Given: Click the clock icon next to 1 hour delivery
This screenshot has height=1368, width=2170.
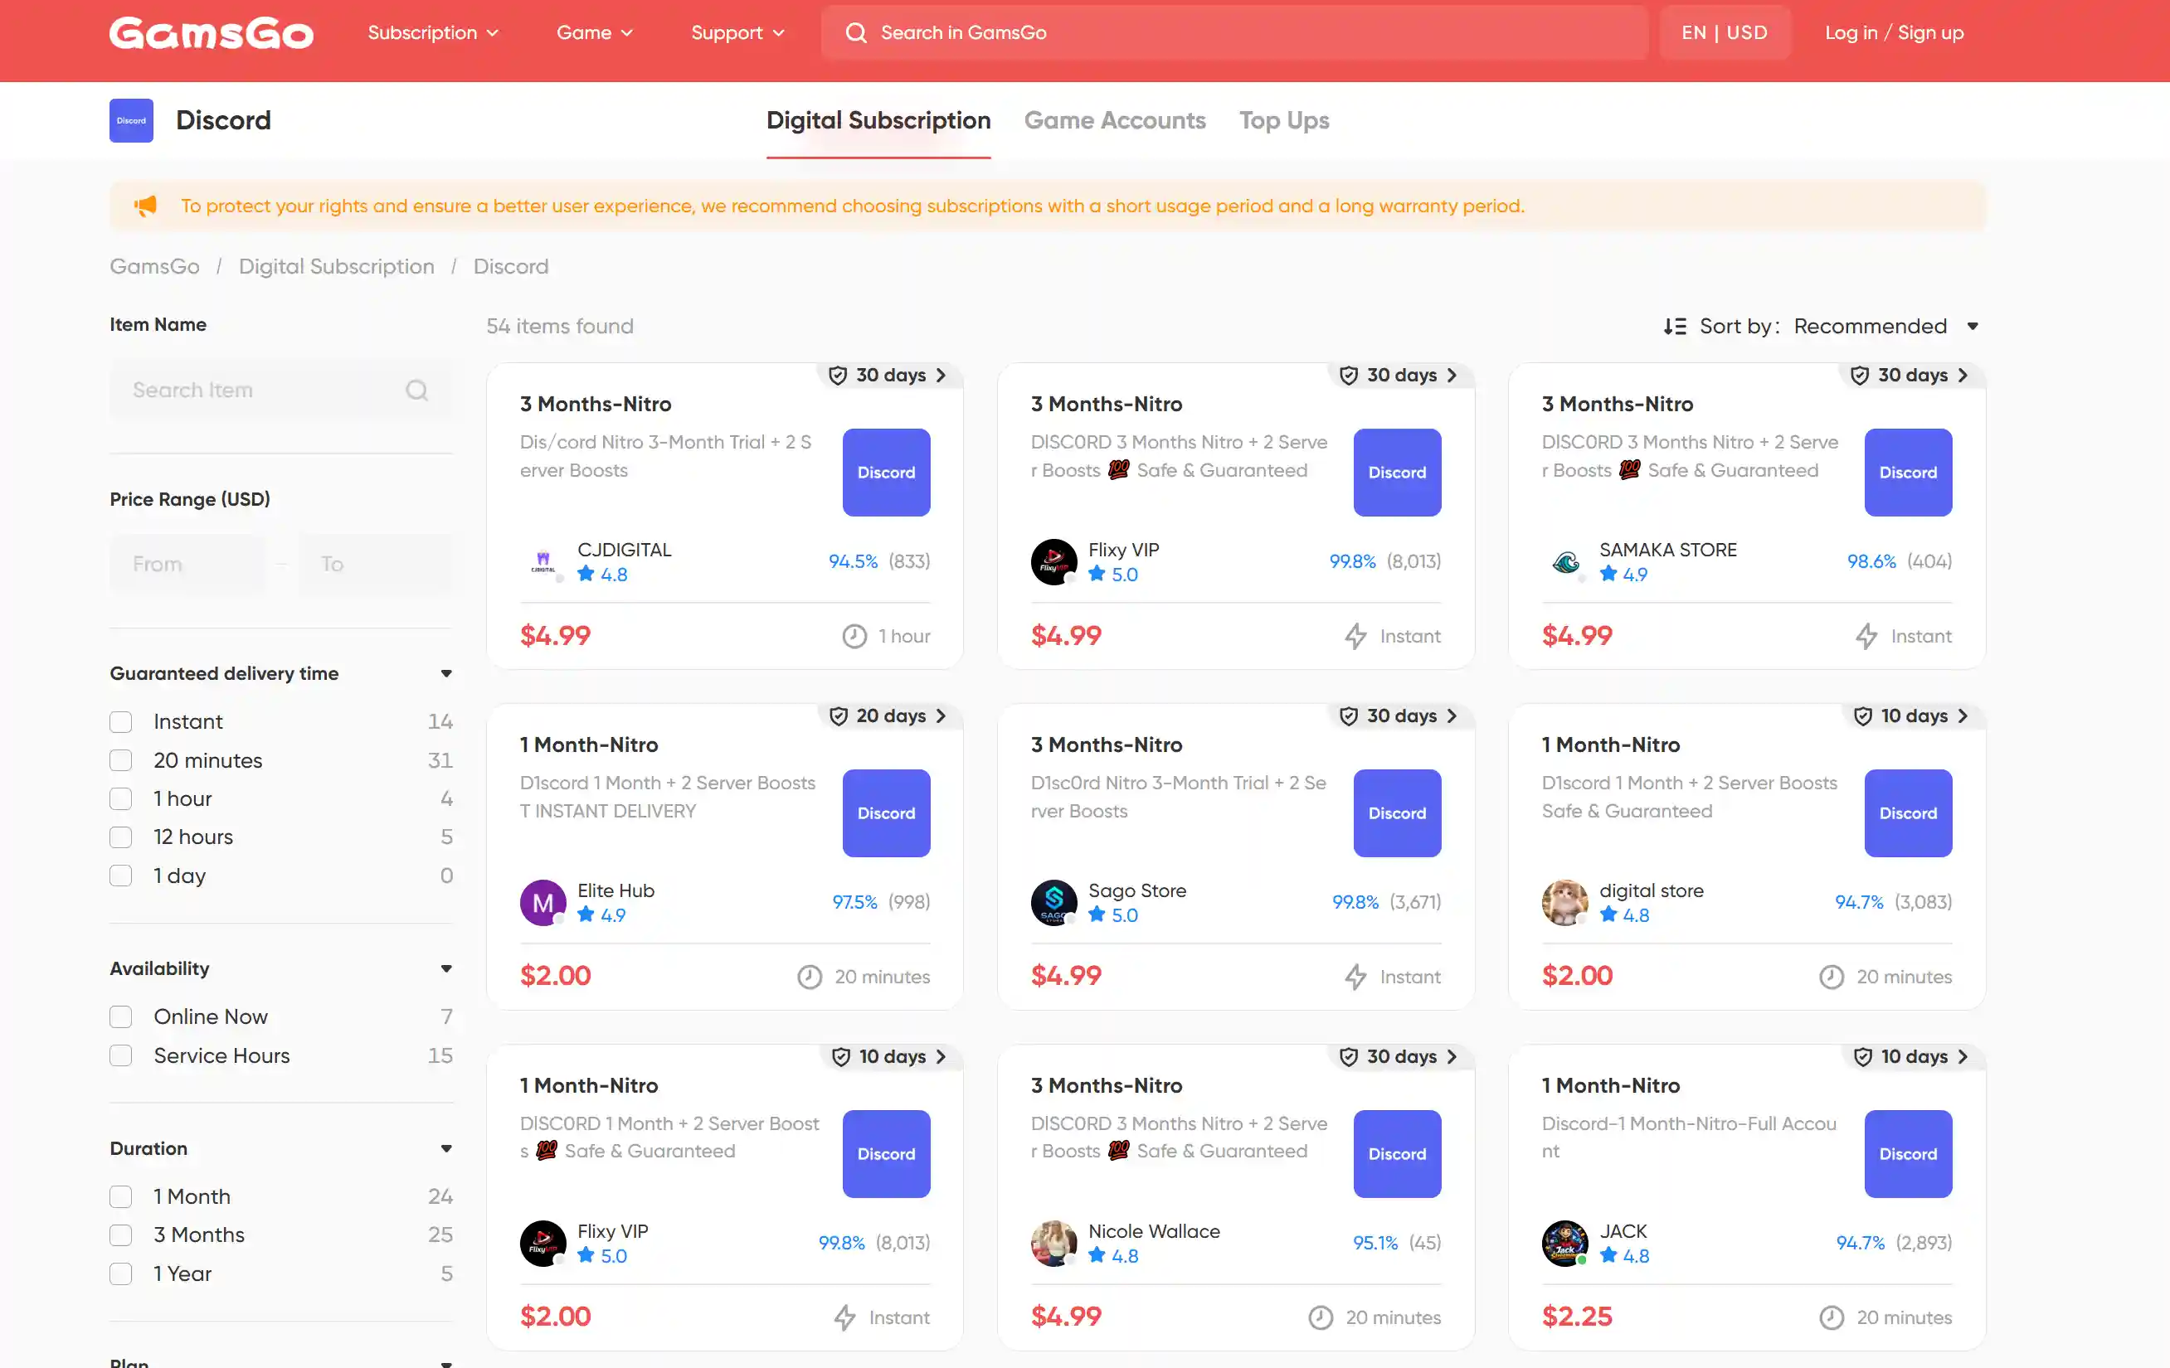Looking at the screenshot, I should tap(854, 637).
